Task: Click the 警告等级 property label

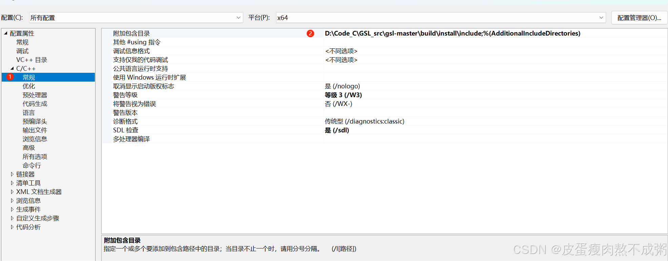Action: coord(125,95)
